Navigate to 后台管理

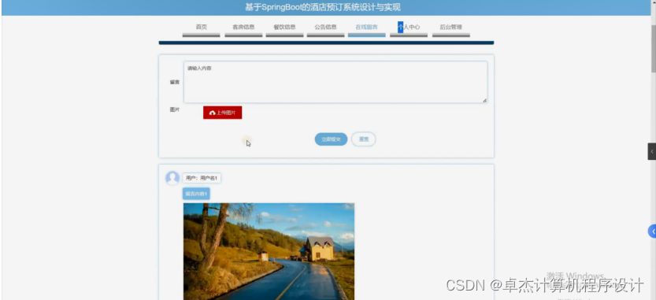451,28
